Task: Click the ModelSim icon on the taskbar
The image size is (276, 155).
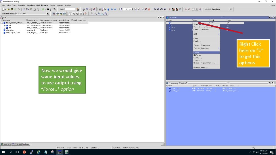Action: point(60,152)
